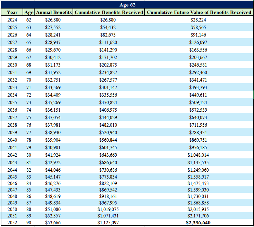The height and width of the screenshot is (227, 254).
Task: Select future value cell $2,171,706
Action: 198,216
